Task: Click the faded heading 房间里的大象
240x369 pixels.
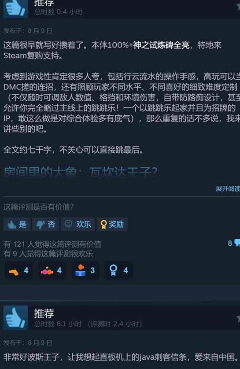Action: pos(40,172)
